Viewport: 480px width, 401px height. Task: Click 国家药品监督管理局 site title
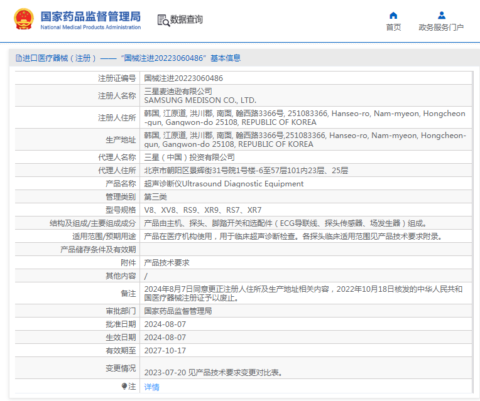[90, 16]
